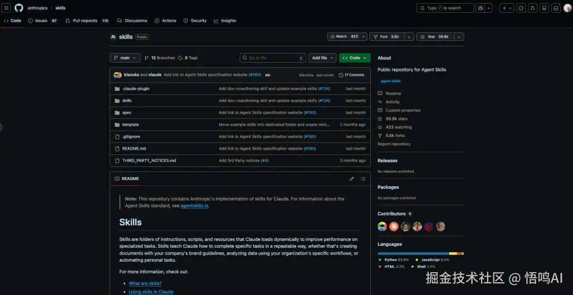Open the issues icon in header

click(x=521, y=8)
